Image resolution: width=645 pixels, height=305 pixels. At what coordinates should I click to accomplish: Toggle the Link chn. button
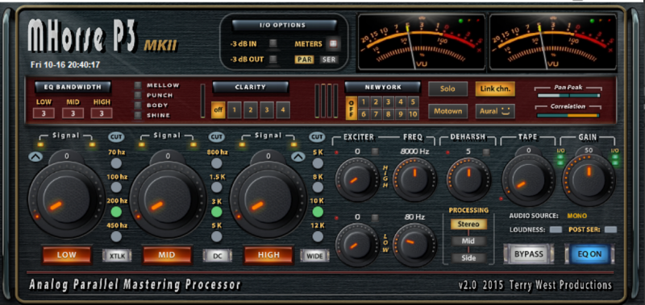pos(495,89)
